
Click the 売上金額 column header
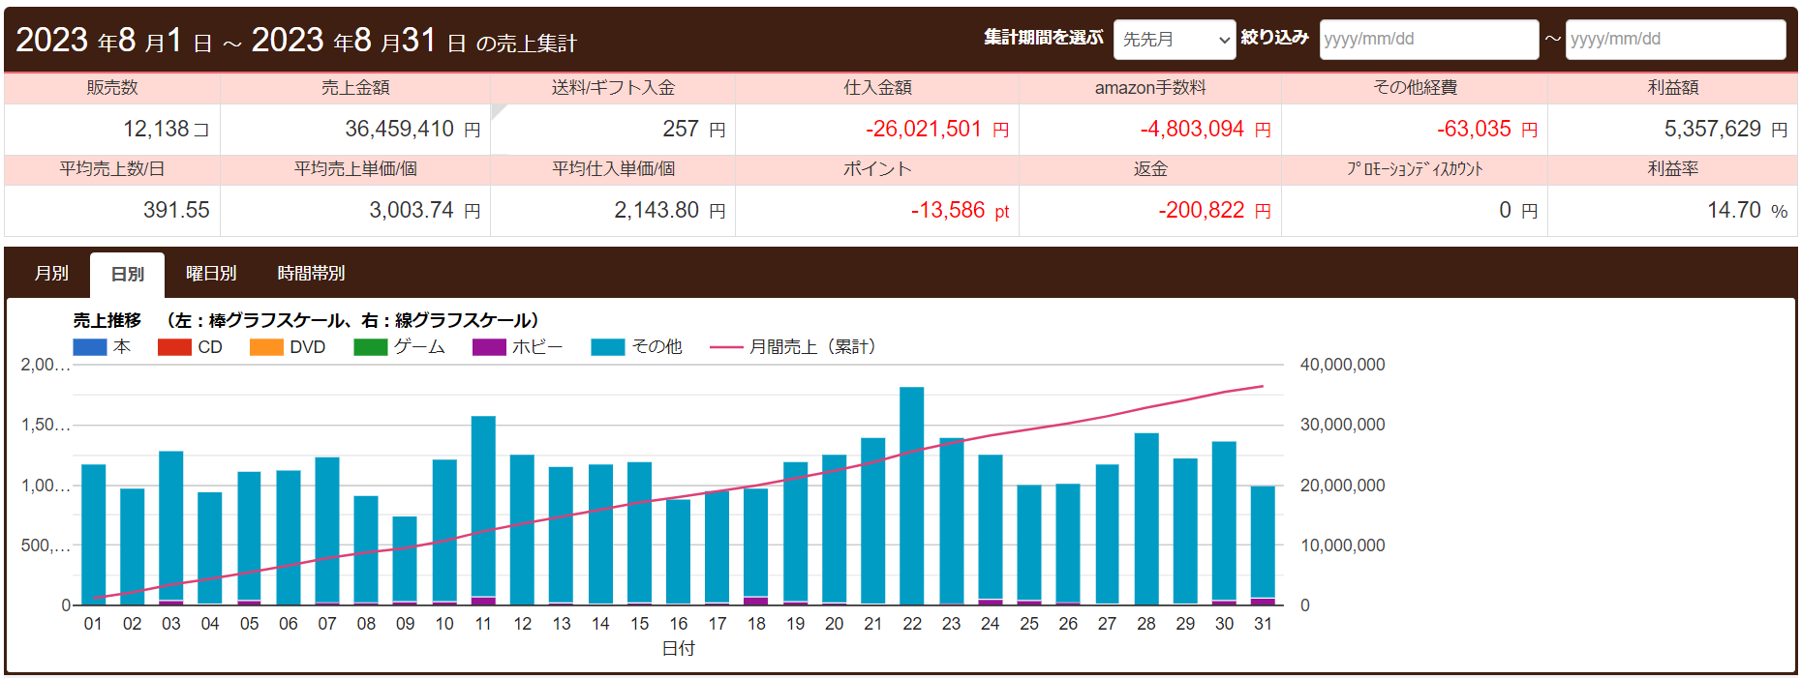355,88
